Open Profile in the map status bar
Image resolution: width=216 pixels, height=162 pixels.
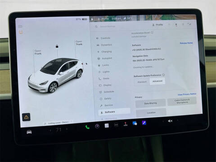point(103,19)
